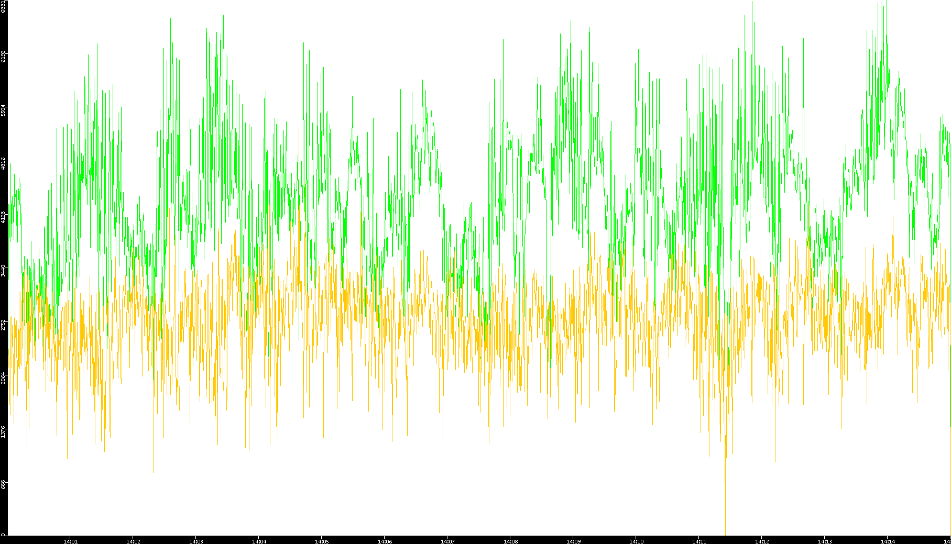
Task: Click the 2064 value axis label
Action: click(3, 378)
